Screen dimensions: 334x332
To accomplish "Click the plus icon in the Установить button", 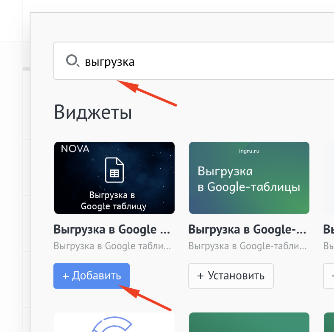I will tap(200, 276).
